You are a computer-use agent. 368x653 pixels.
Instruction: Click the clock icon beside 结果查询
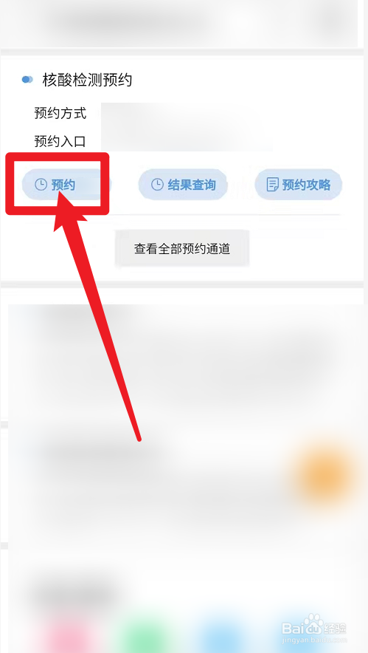point(157,185)
